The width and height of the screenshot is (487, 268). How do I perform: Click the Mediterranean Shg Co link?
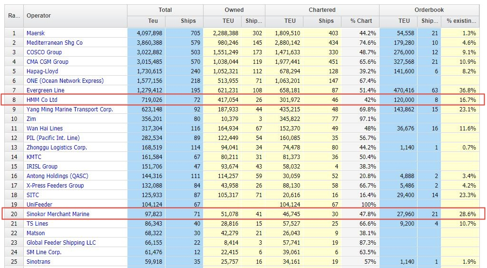pyautogui.click(x=54, y=43)
